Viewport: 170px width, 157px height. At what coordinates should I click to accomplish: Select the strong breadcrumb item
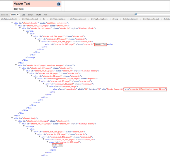tap(115, 19)
